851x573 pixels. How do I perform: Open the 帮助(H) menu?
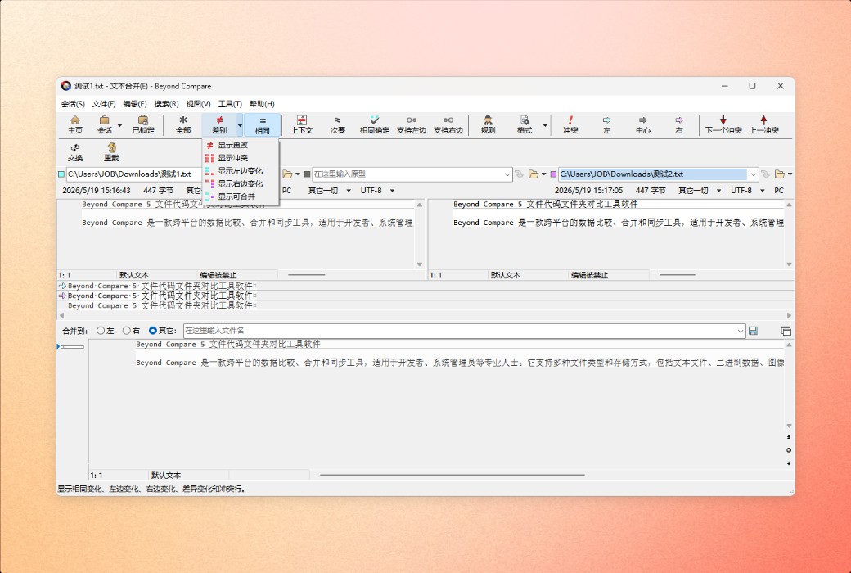(262, 104)
